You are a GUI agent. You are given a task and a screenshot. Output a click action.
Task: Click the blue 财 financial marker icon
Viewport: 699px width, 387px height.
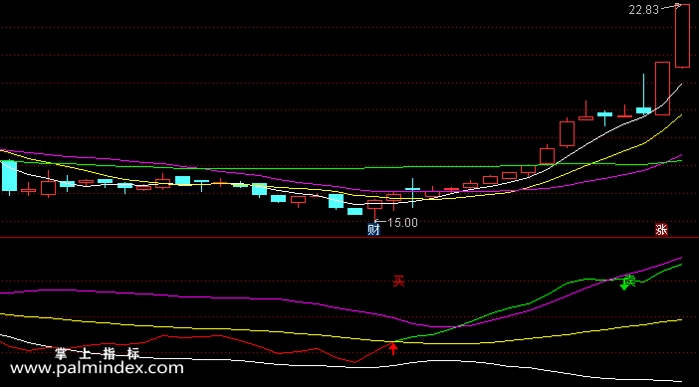pos(373,230)
